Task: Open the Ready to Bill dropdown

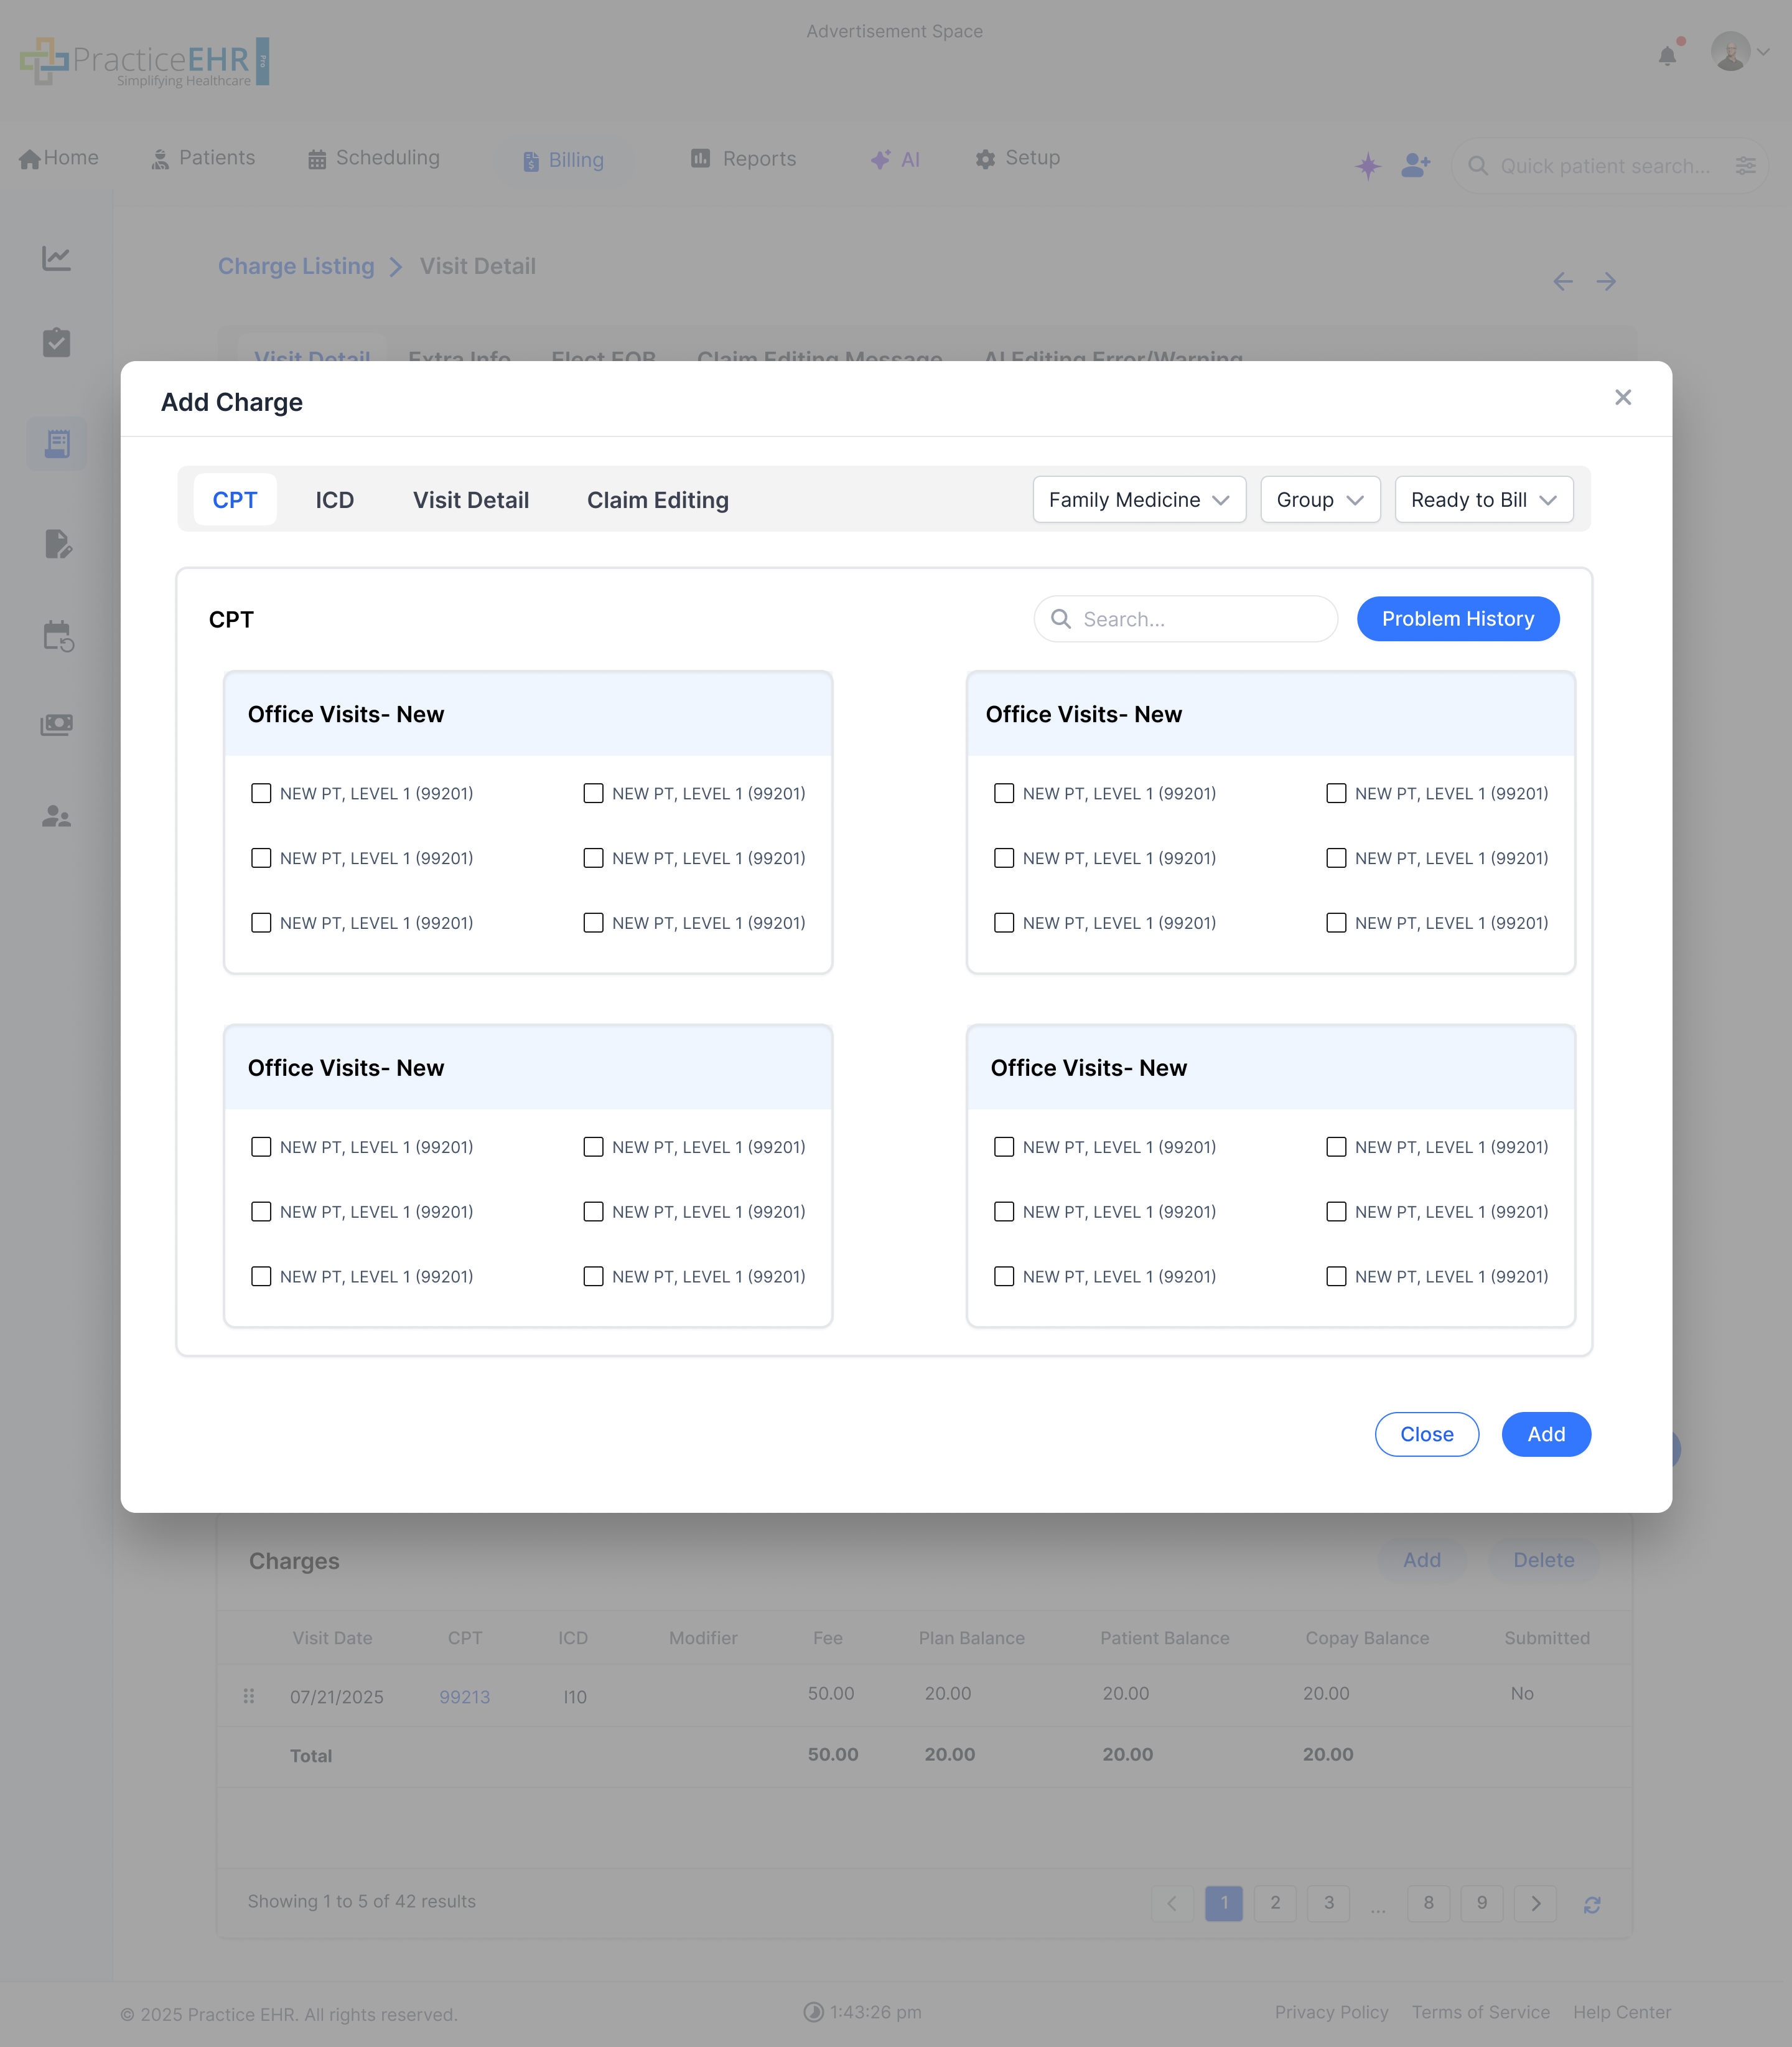Action: 1483,501
